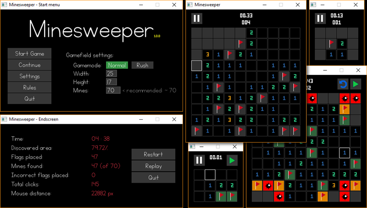Click the white-outlined empty cell in 00.01 window

[x=210, y=174]
